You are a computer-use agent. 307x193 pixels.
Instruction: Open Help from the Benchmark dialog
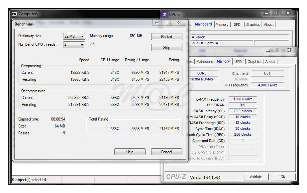(x=130, y=152)
